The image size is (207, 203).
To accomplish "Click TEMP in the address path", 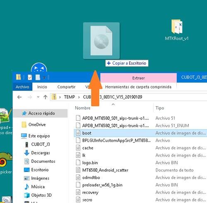I will coord(69,97).
